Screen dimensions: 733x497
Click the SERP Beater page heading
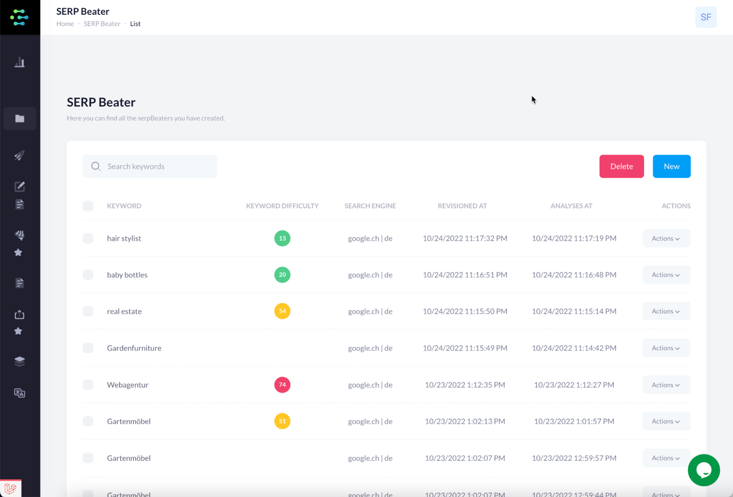(x=101, y=102)
